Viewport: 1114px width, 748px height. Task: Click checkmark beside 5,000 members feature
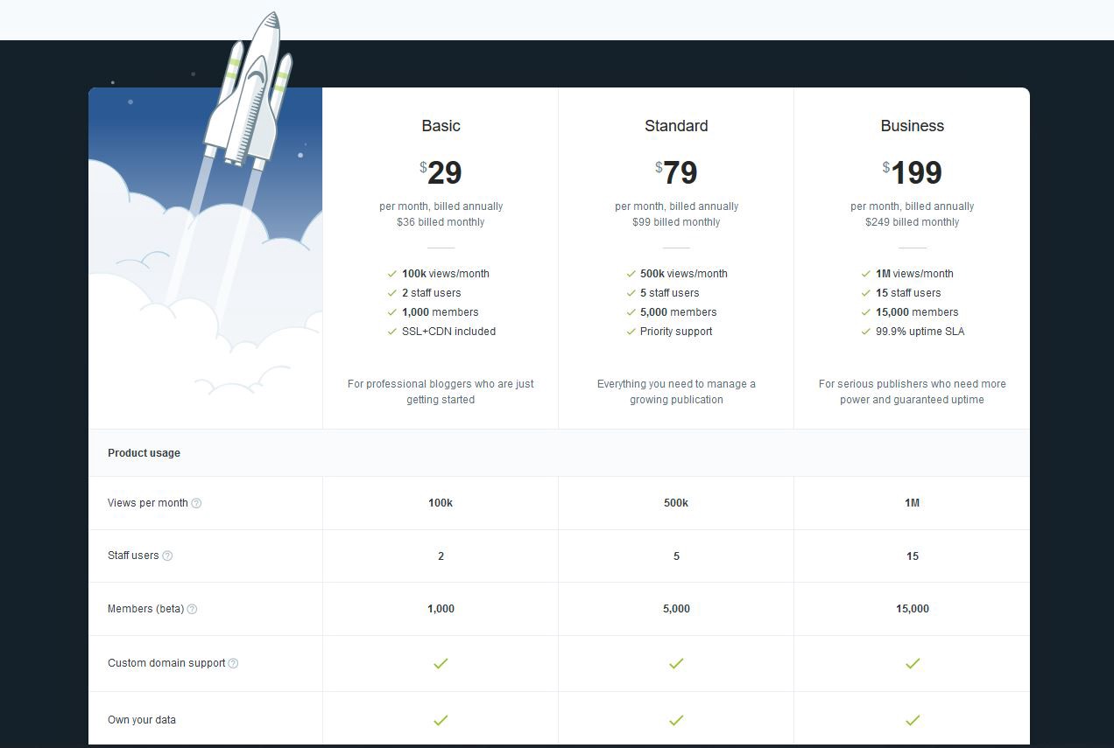[x=631, y=312]
